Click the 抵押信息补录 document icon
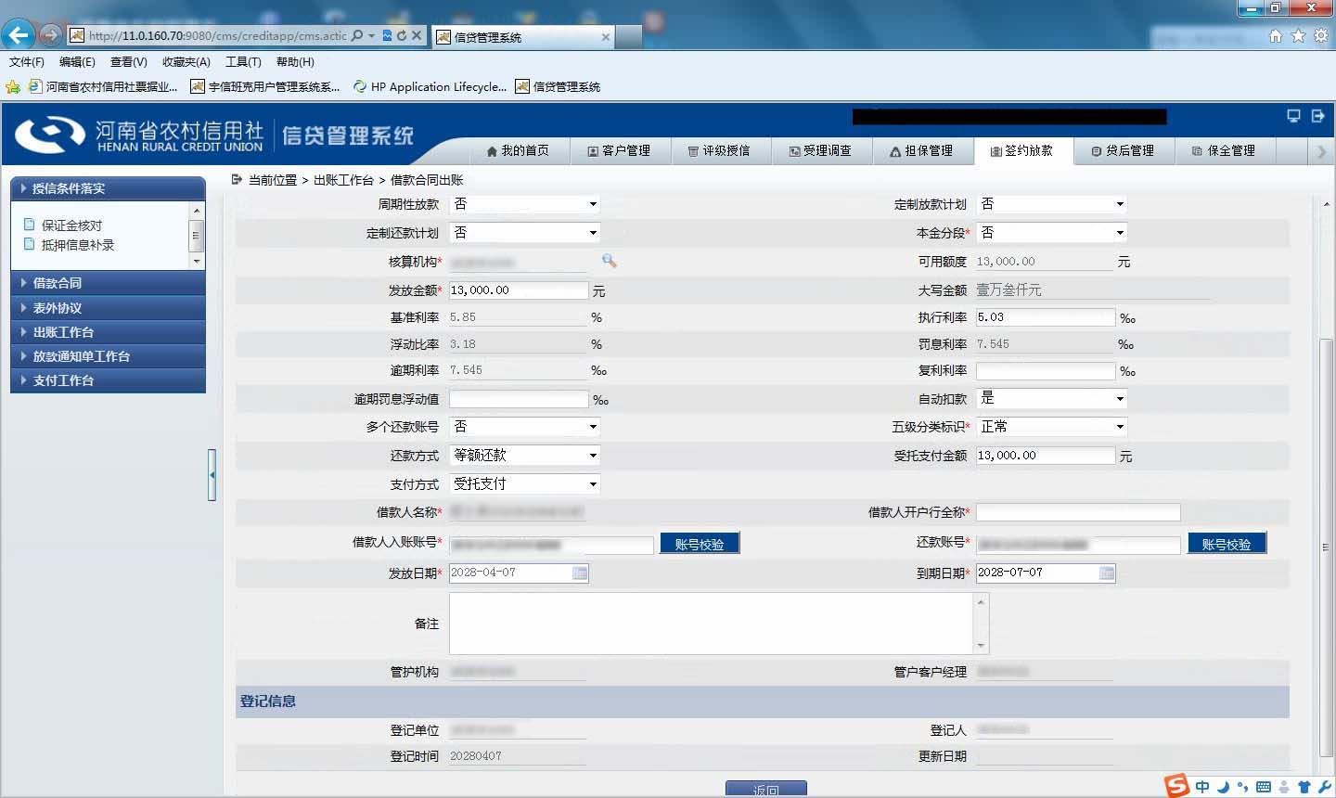The width and height of the screenshot is (1336, 798). click(x=30, y=244)
